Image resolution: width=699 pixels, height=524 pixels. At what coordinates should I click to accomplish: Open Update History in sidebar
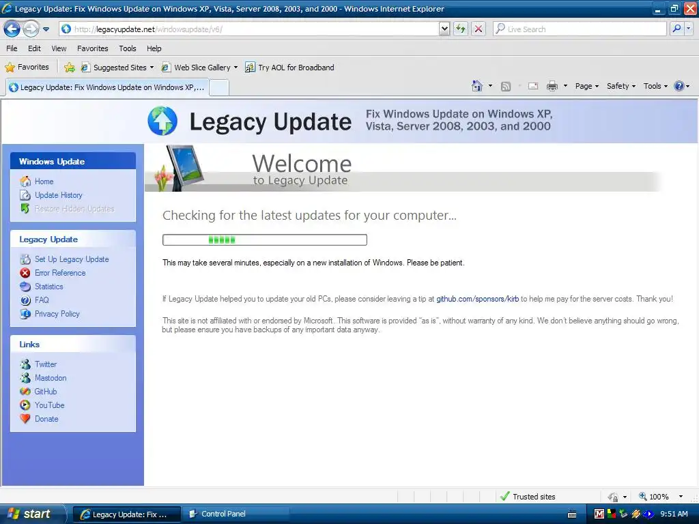click(59, 195)
